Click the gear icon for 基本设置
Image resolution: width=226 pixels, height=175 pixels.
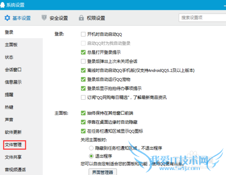[7, 18]
